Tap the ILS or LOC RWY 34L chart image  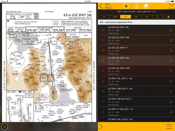click(49, 63)
